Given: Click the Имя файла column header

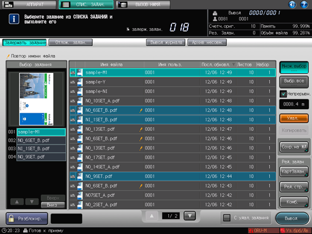Looking at the screenshot, I should point(114,65).
